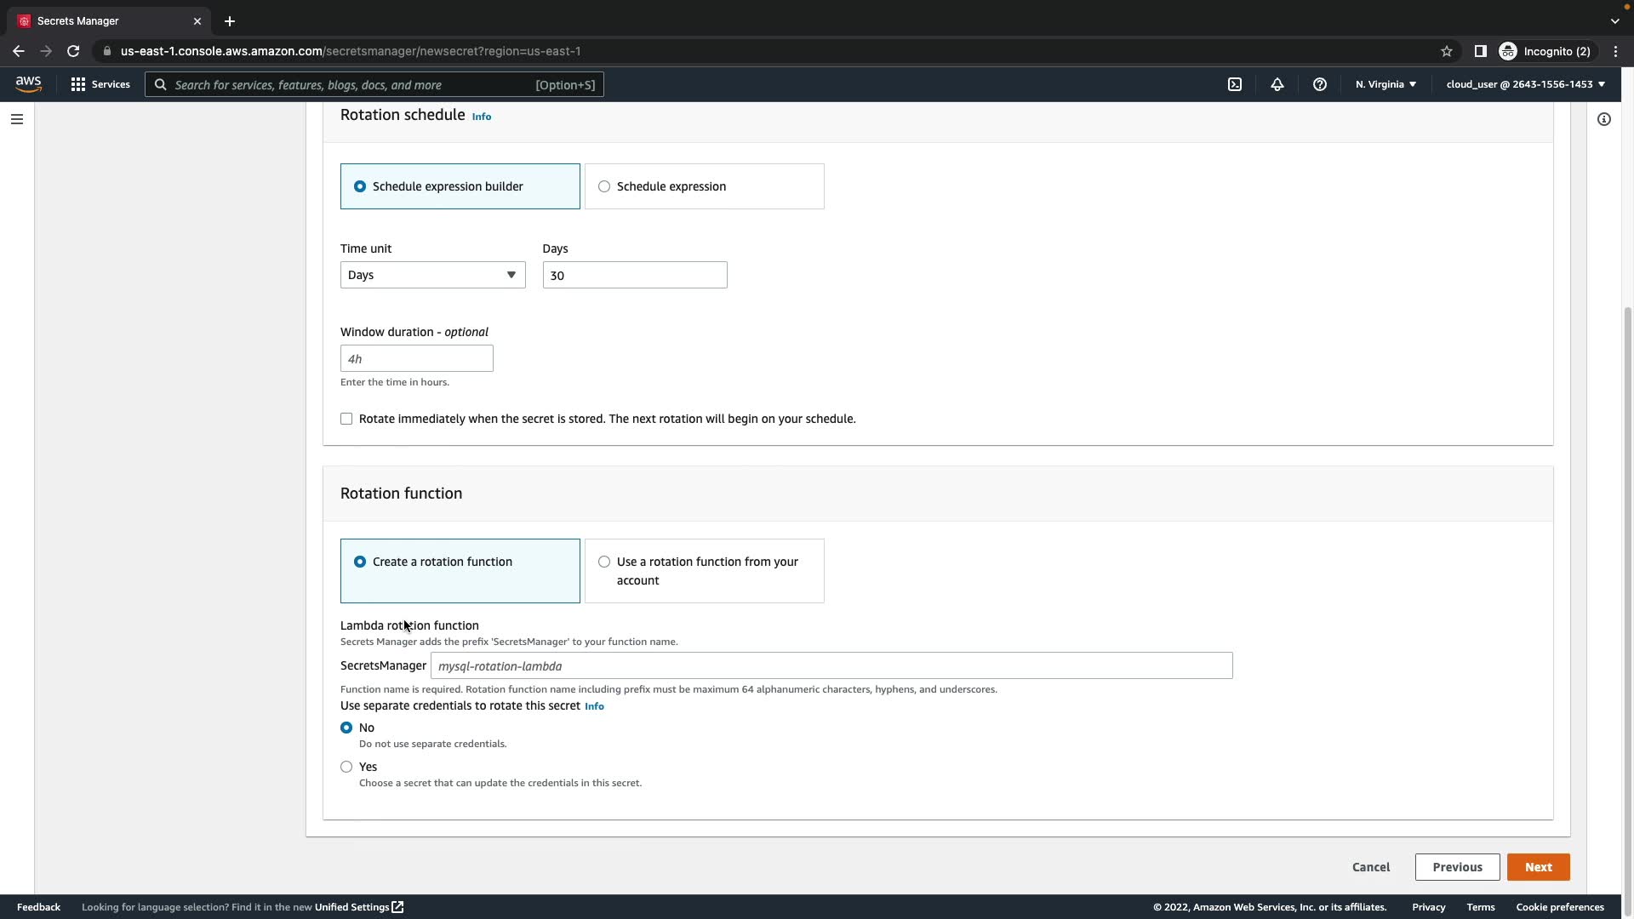This screenshot has width=1634, height=919.
Task: Open Services grid menu
Action: tap(100, 84)
